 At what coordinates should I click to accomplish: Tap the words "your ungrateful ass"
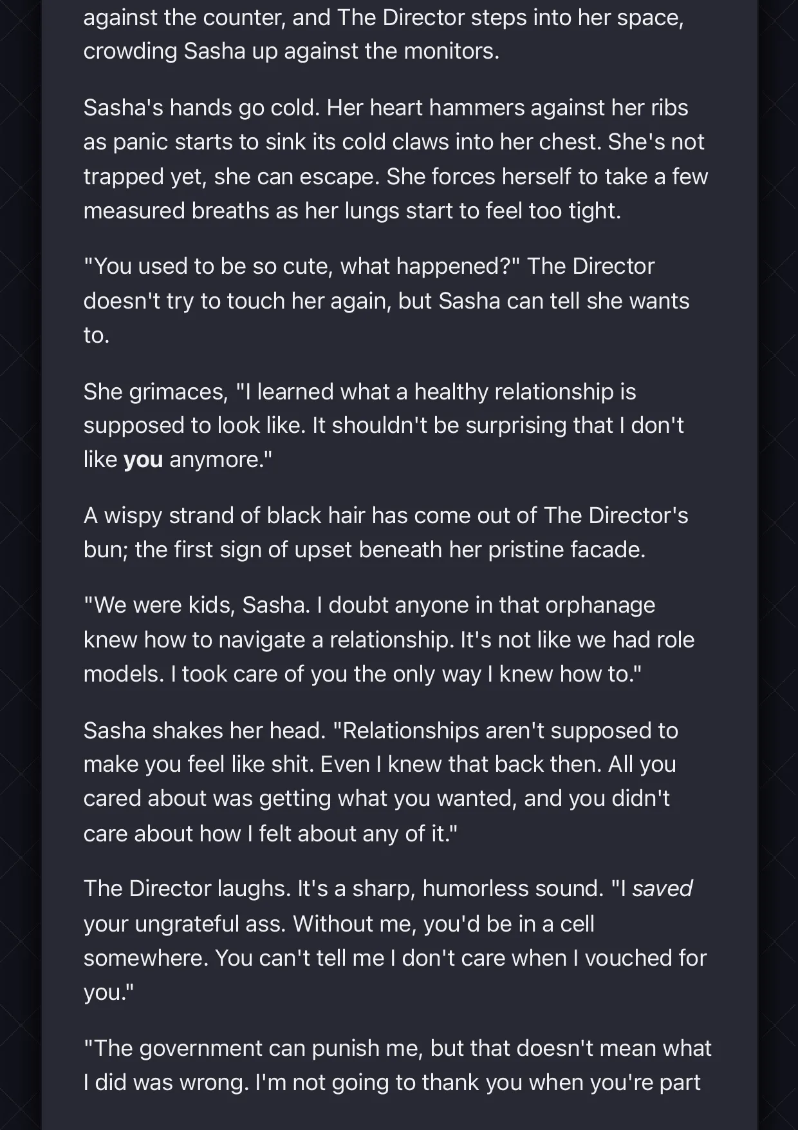click(184, 924)
